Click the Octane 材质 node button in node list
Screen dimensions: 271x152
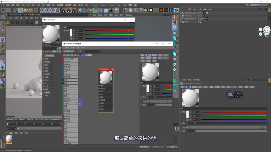click(71, 59)
